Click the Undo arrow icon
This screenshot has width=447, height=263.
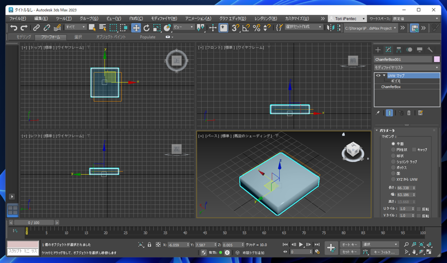click(x=13, y=27)
